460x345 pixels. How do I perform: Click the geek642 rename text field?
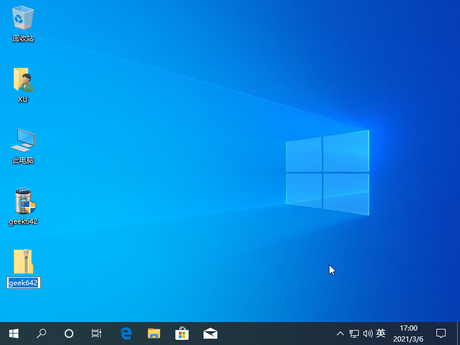[23, 283]
